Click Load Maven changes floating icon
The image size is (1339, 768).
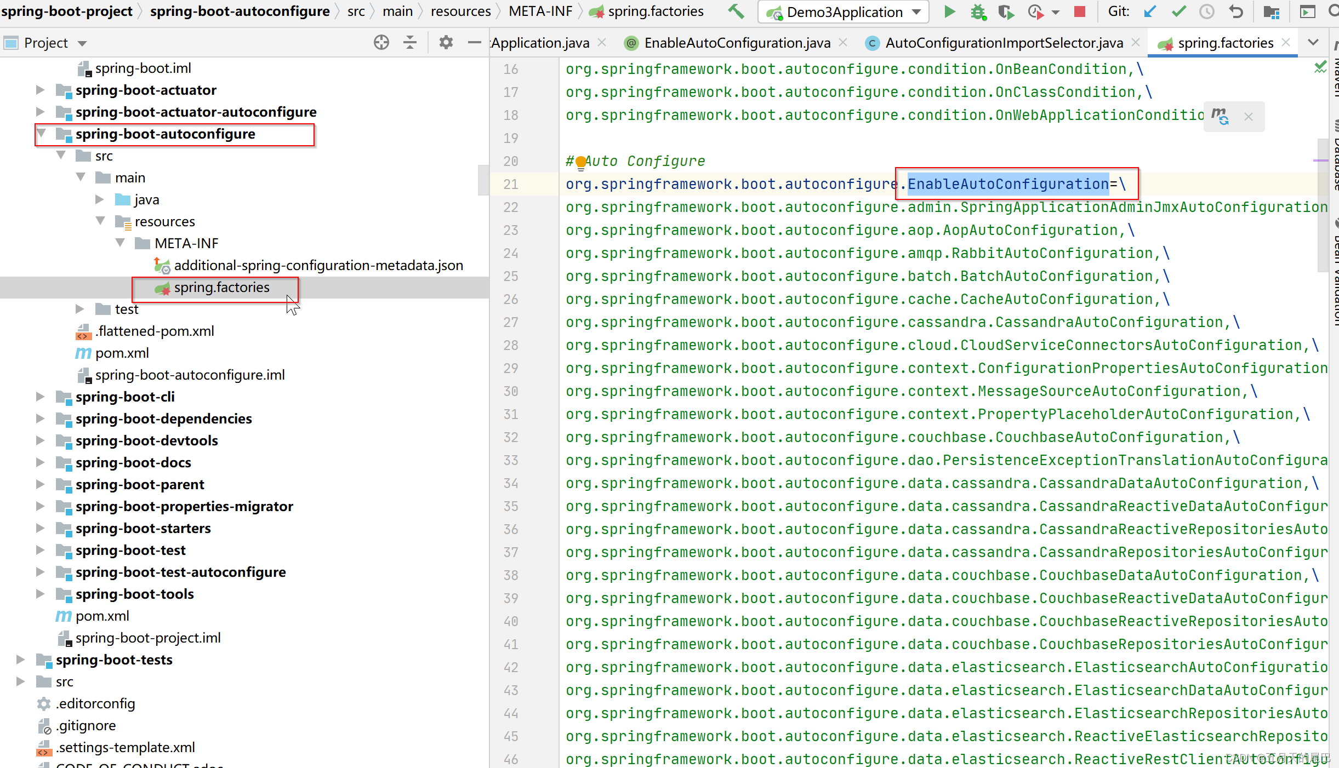click(1220, 116)
